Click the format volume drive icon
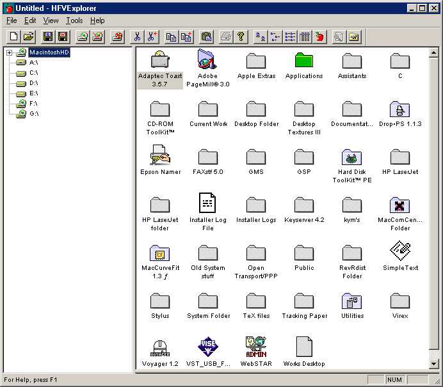443x387 pixels. tap(117, 36)
